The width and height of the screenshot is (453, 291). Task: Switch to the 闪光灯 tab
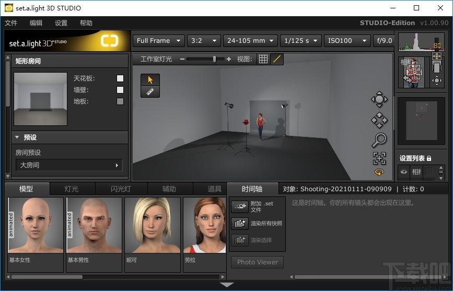[x=121, y=189]
